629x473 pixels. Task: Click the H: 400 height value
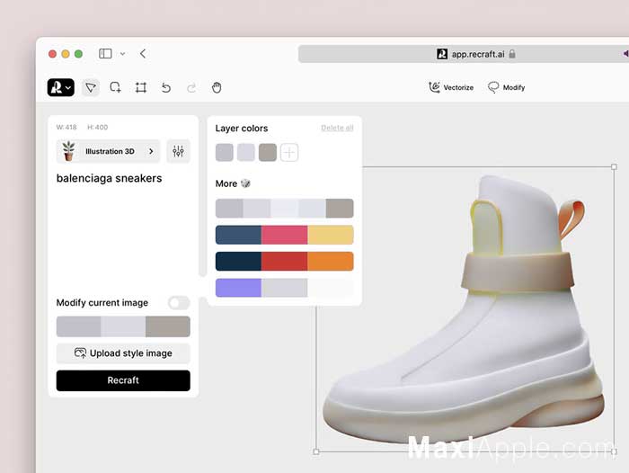tap(97, 127)
